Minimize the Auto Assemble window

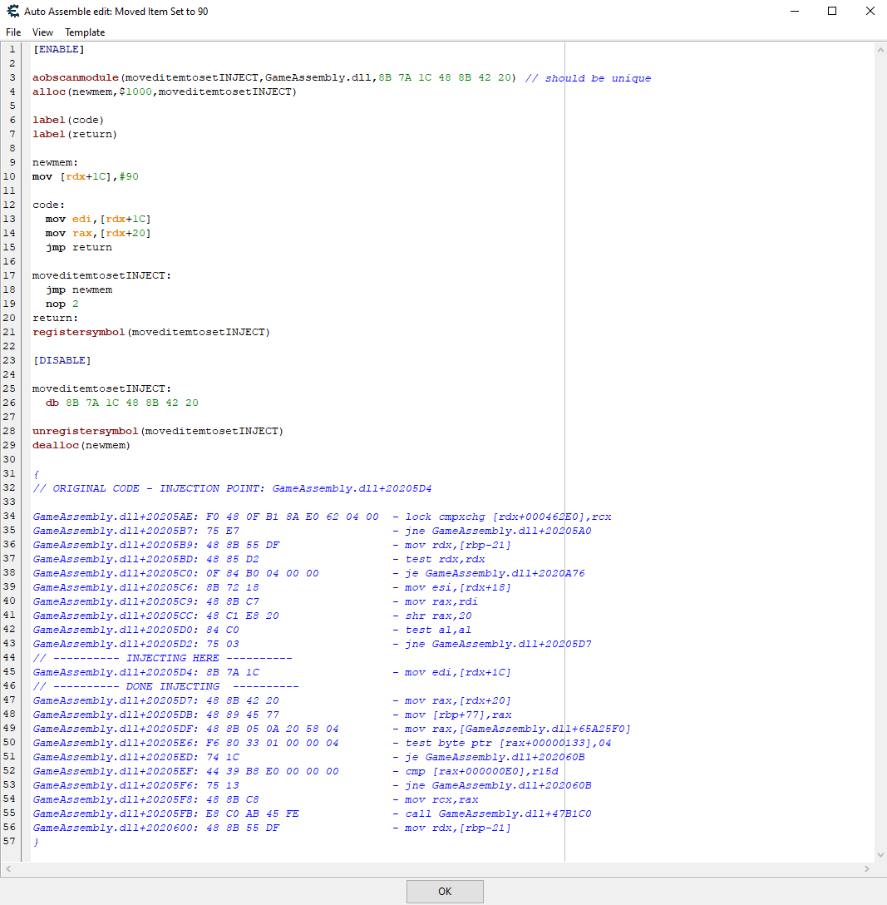794,12
